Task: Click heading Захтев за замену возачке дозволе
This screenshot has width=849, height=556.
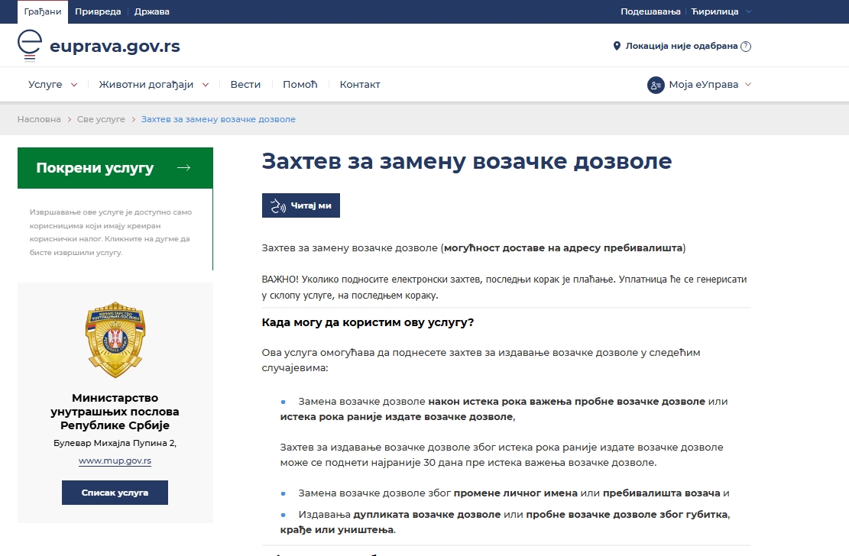Action: pos(467,161)
